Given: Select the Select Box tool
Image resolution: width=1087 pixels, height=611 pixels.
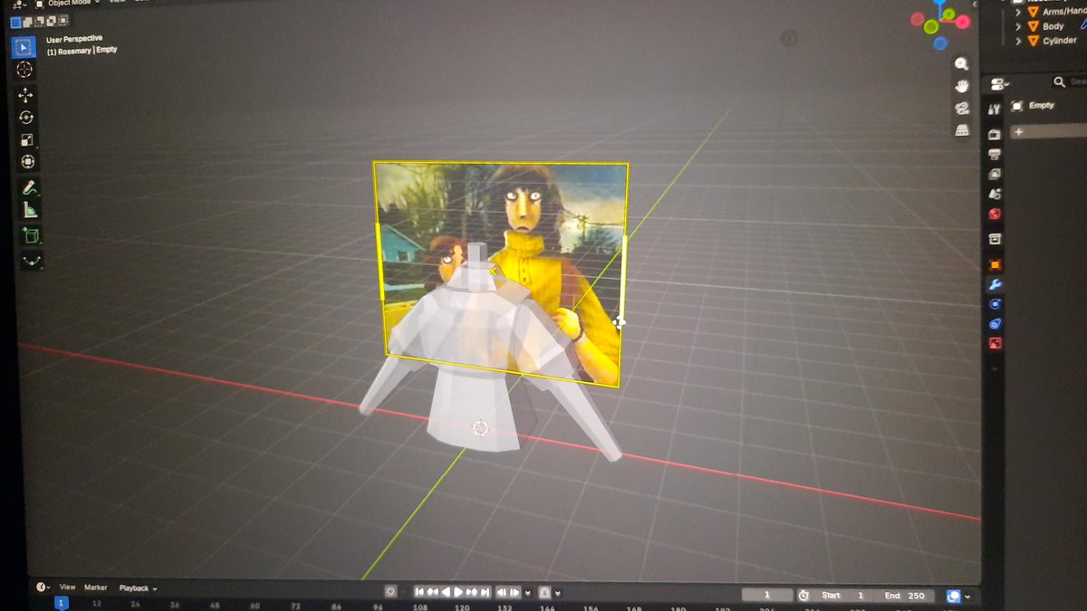Looking at the screenshot, I should (24, 47).
